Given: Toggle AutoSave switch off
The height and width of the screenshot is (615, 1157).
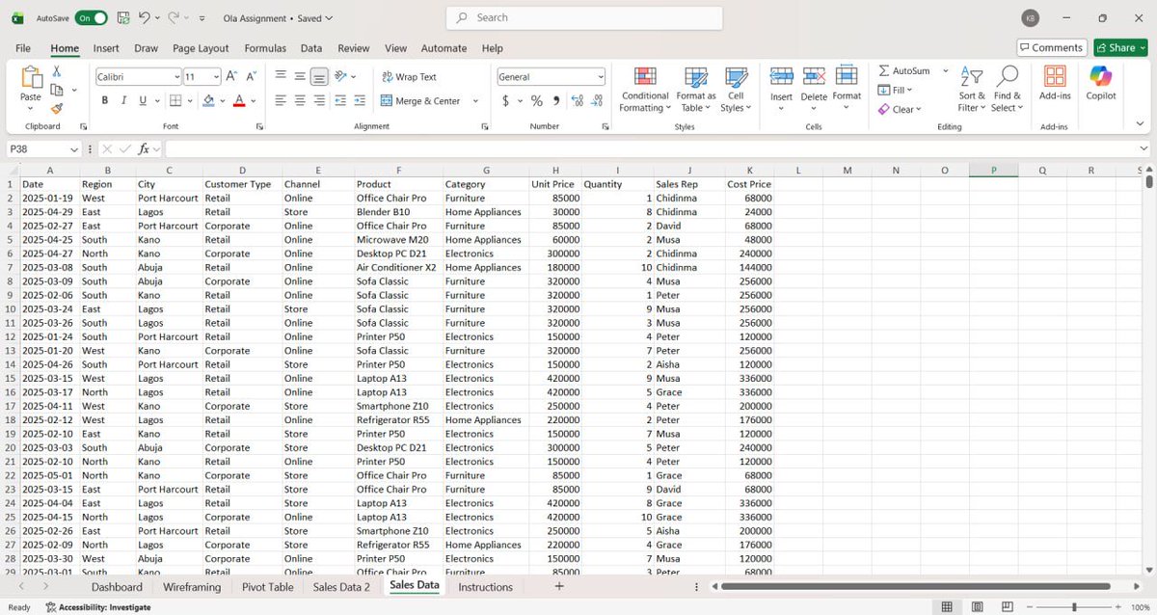Looking at the screenshot, I should click(x=91, y=17).
